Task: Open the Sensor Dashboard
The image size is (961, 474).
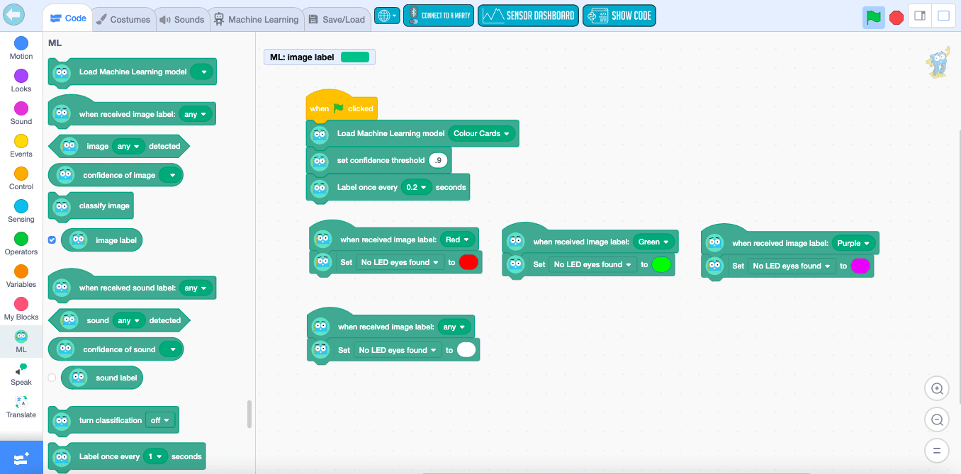Action: tap(529, 16)
